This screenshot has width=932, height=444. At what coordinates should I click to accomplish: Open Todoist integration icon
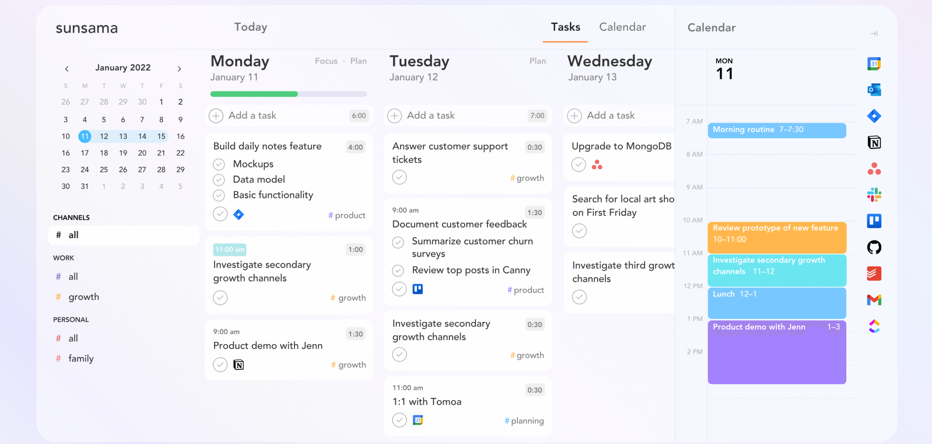[x=874, y=273]
